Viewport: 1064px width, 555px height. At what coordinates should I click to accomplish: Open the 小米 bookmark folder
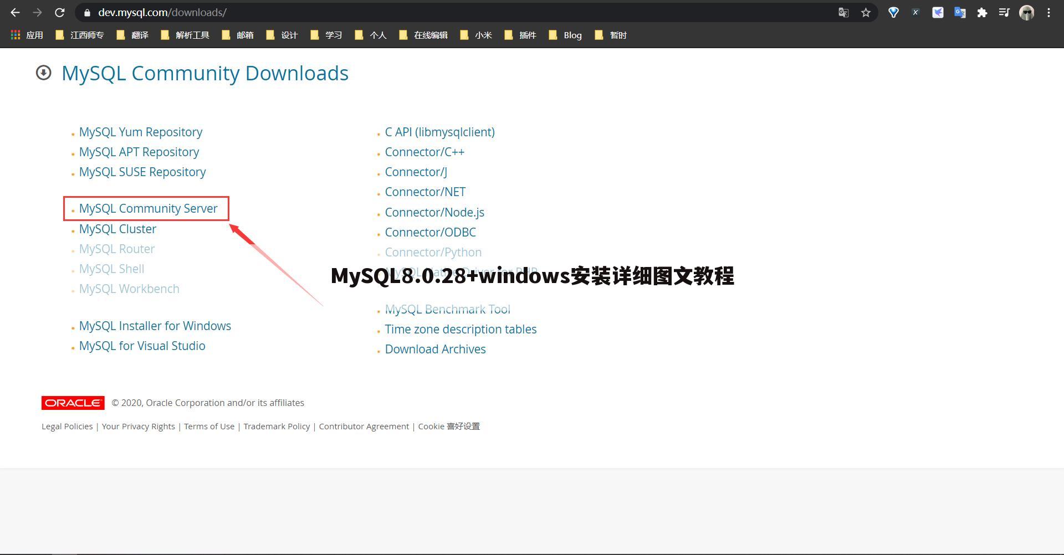point(476,35)
